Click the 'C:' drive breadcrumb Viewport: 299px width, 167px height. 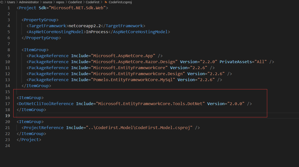[2, 2]
